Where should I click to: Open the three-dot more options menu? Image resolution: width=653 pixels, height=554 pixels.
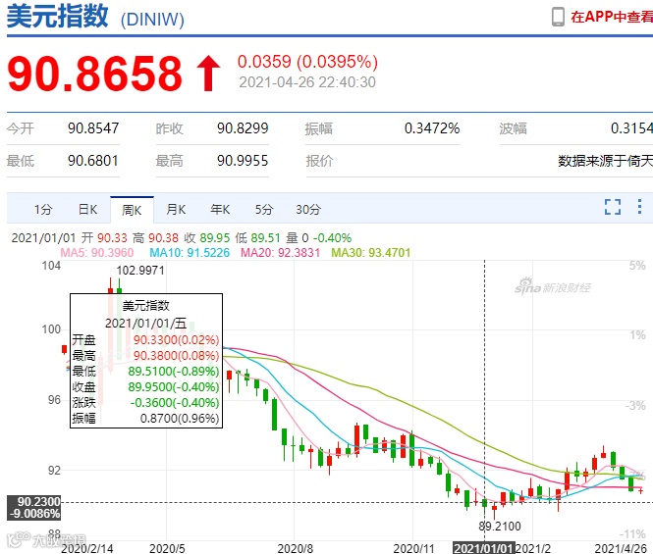click(639, 207)
